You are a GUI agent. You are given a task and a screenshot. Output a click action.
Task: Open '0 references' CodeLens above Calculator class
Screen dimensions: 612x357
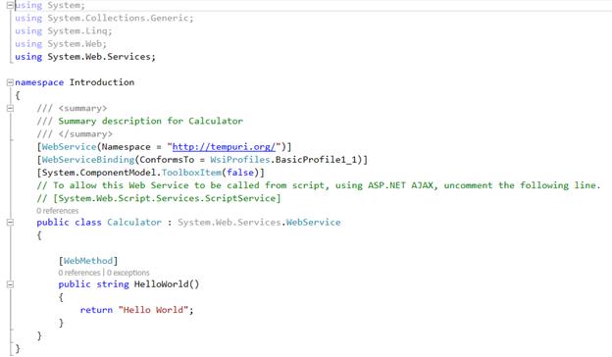57,211
